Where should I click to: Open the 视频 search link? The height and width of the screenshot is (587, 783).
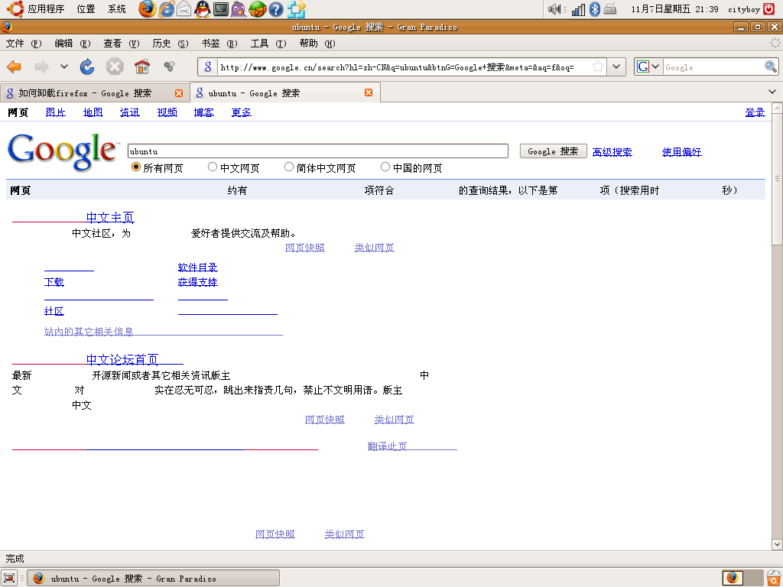coord(167,112)
